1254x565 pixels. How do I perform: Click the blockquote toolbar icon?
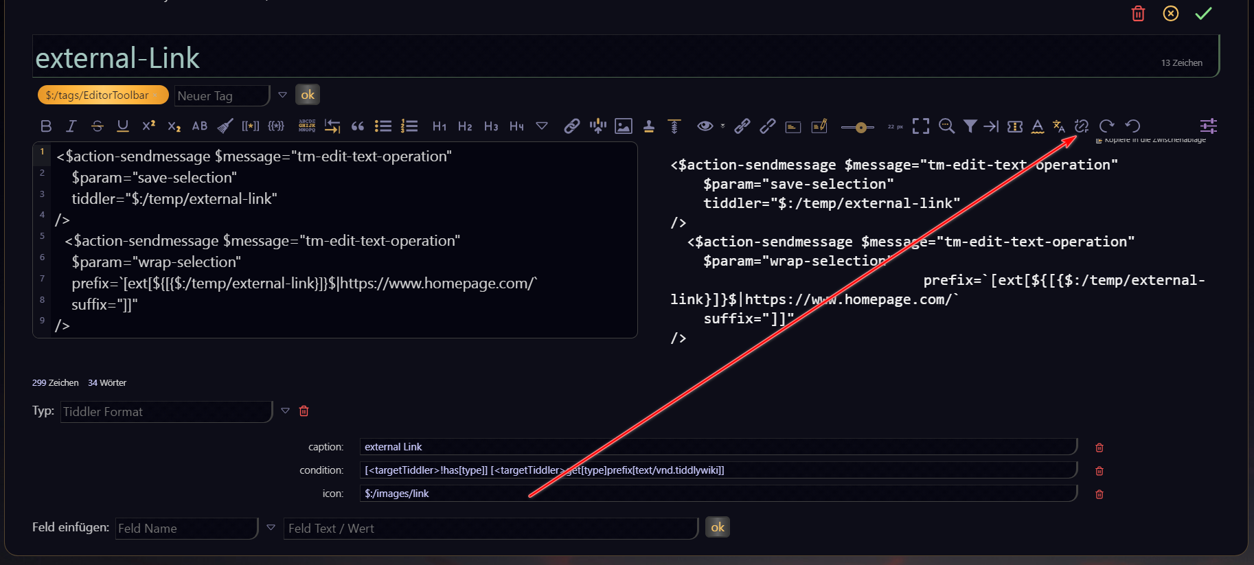click(x=358, y=126)
